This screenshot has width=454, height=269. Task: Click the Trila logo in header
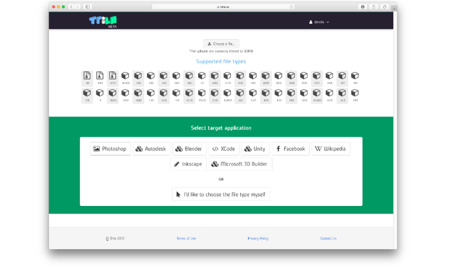103,22
